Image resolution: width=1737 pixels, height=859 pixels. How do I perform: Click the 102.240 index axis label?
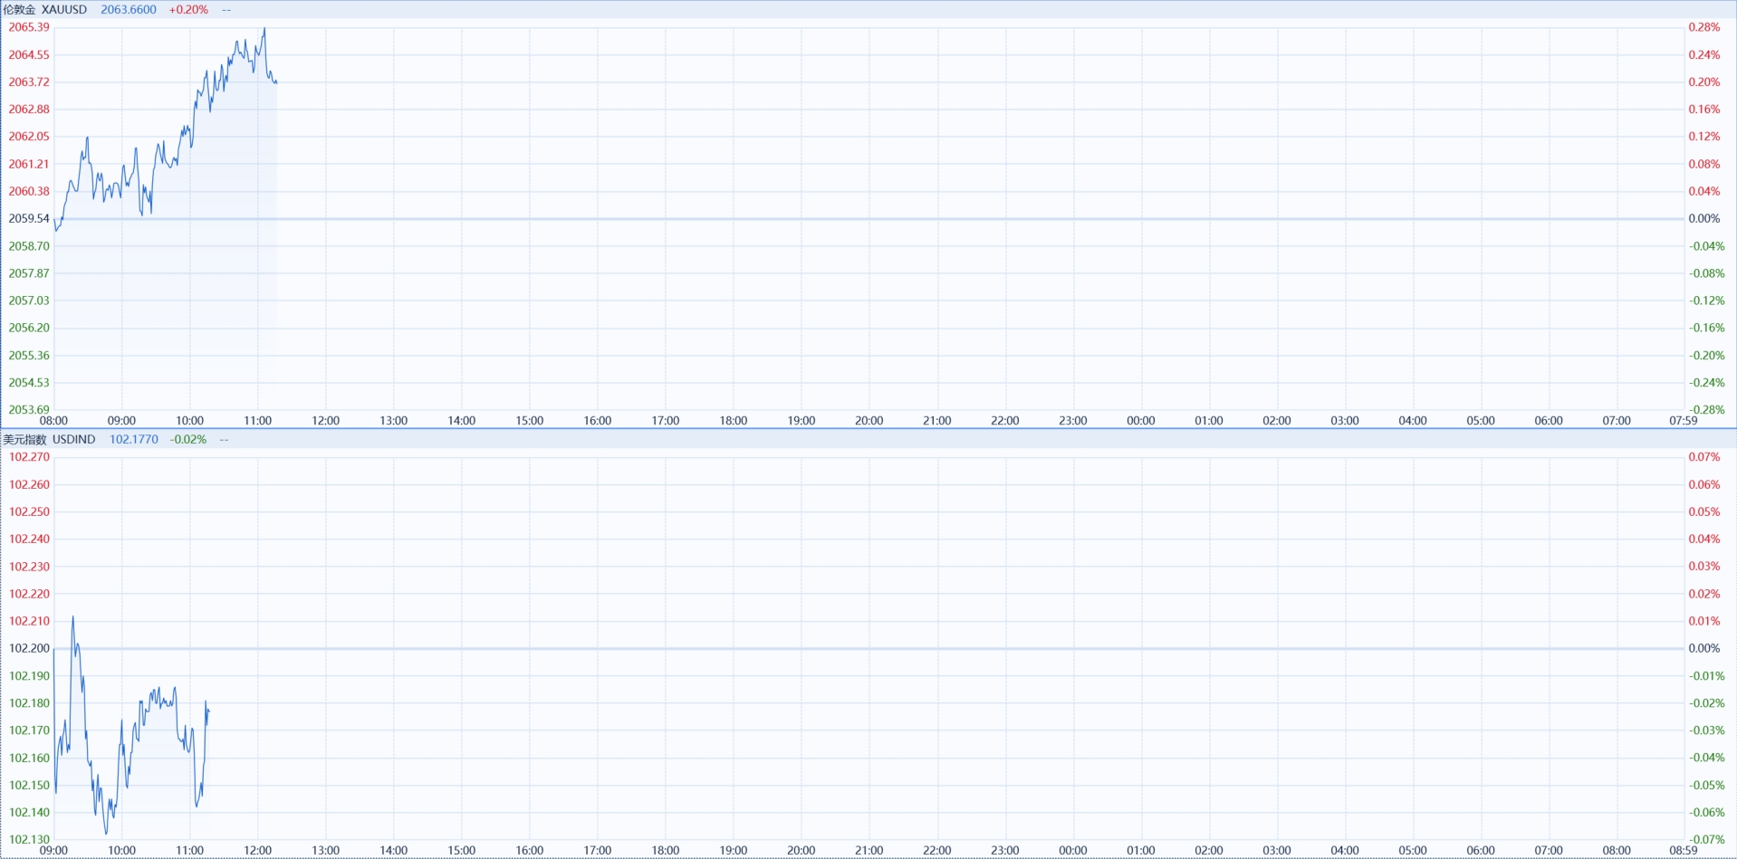point(29,539)
